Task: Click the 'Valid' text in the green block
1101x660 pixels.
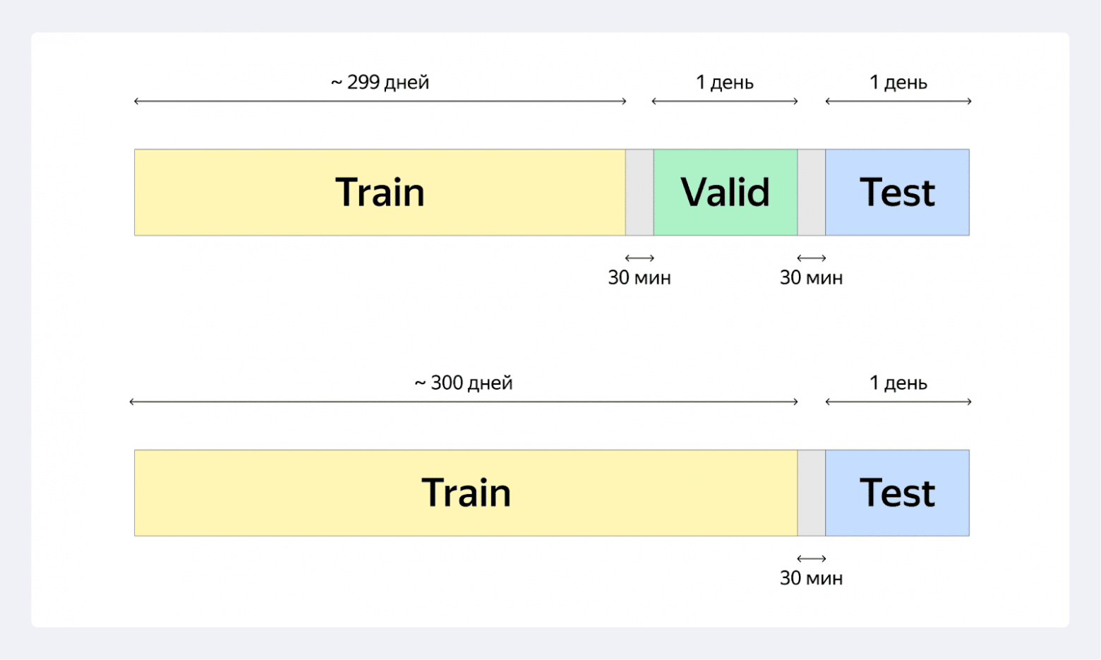Action: click(725, 192)
